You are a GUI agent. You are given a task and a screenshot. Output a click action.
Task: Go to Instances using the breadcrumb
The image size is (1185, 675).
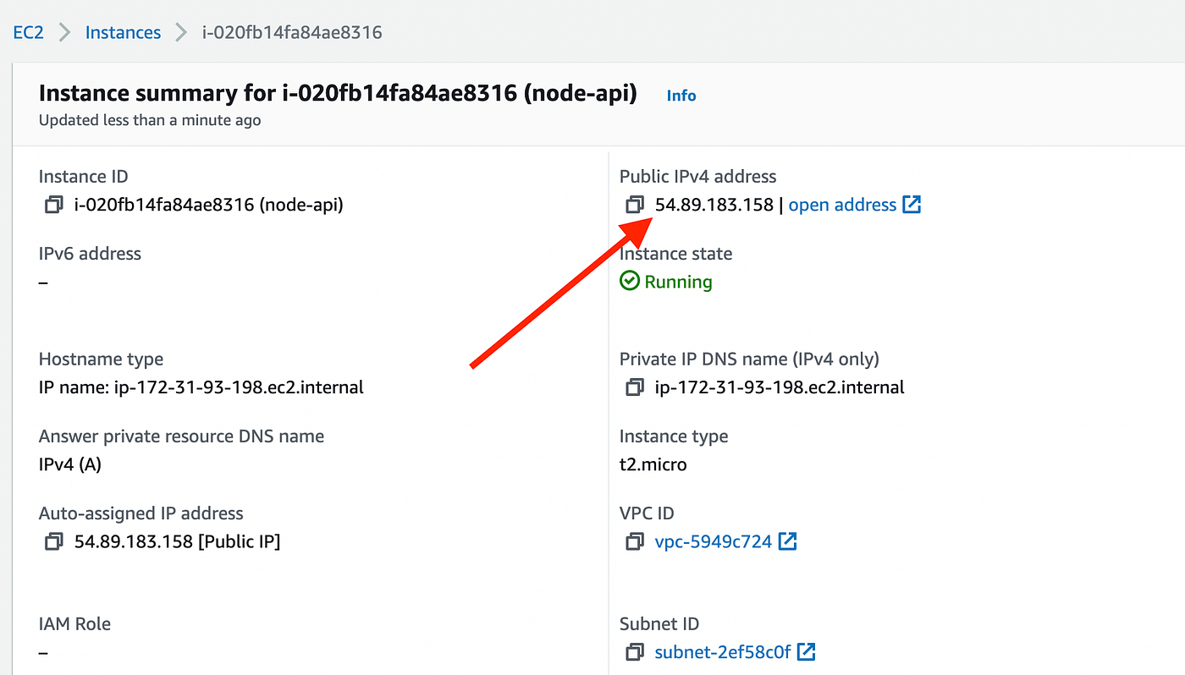pyautogui.click(x=123, y=32)
